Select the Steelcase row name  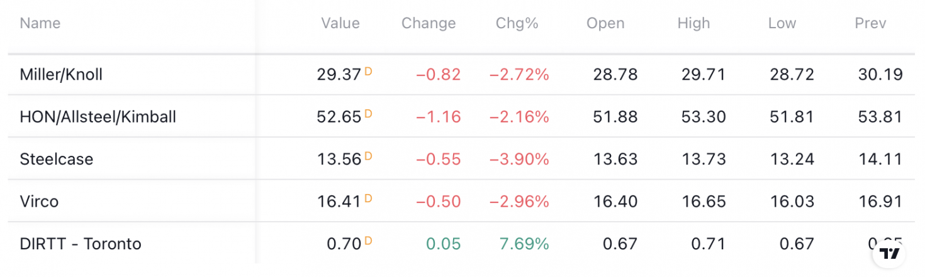(x=57, y=159)
